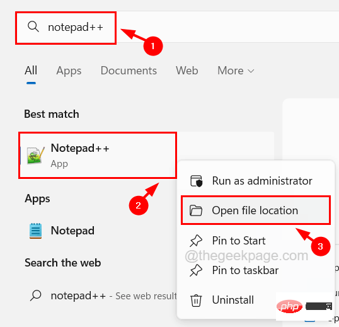Click the chevron next to More
Viewport: 339px width, 327px height.
[251, 71]
